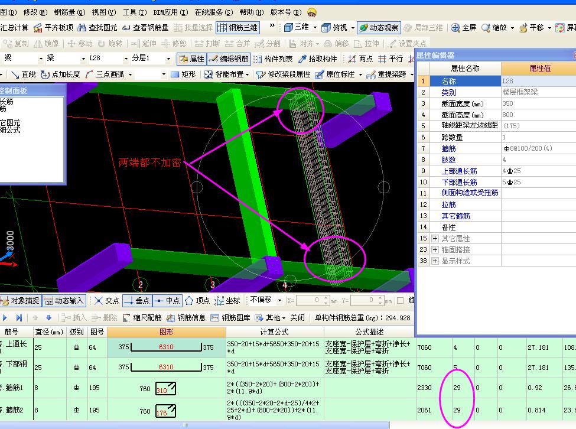Click 修改梁段属性 tool

tap(283, 74)
